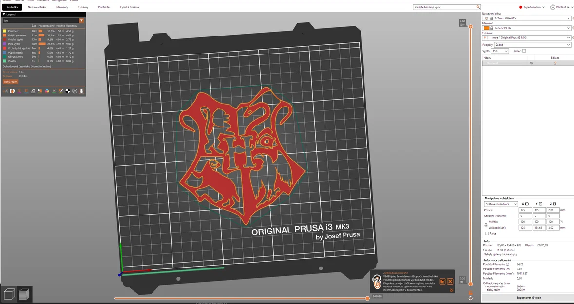Click Tichý režim button in legend
574x304 pixels.
click(x=11, y=82)
